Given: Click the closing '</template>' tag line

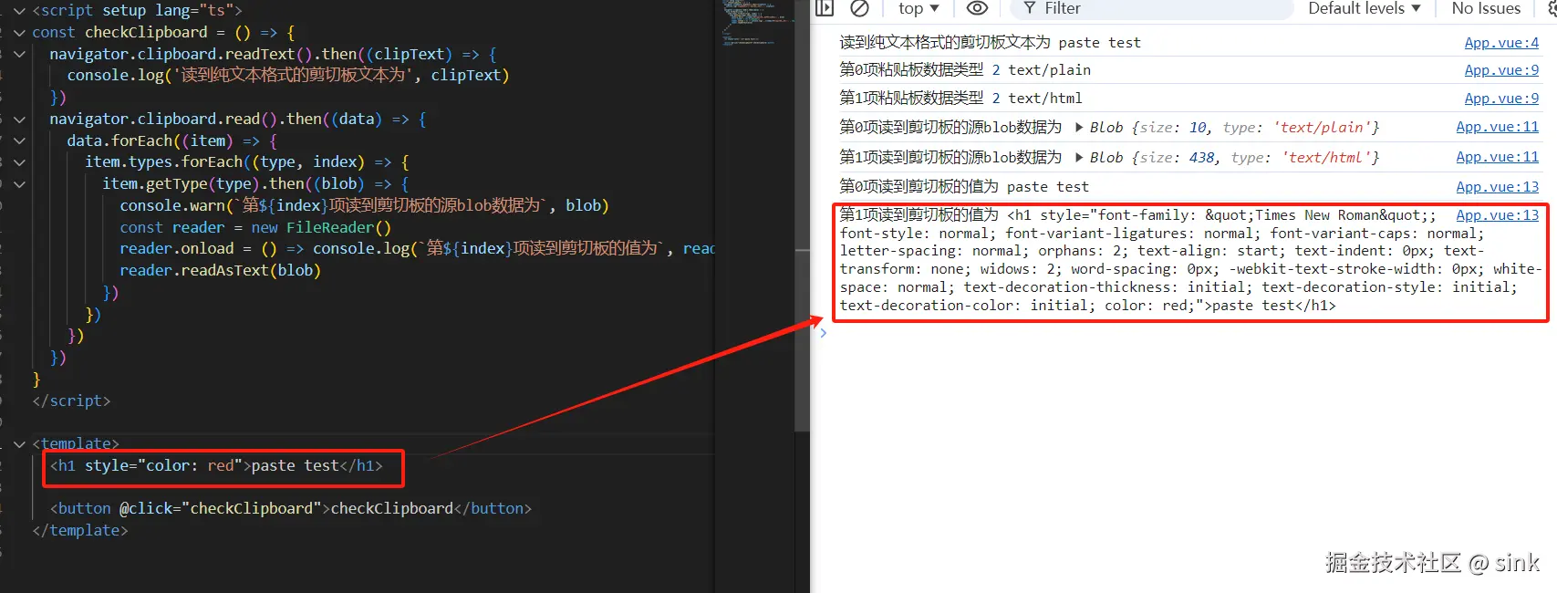Looking at the screenshot, I should [x=80, y=531].
